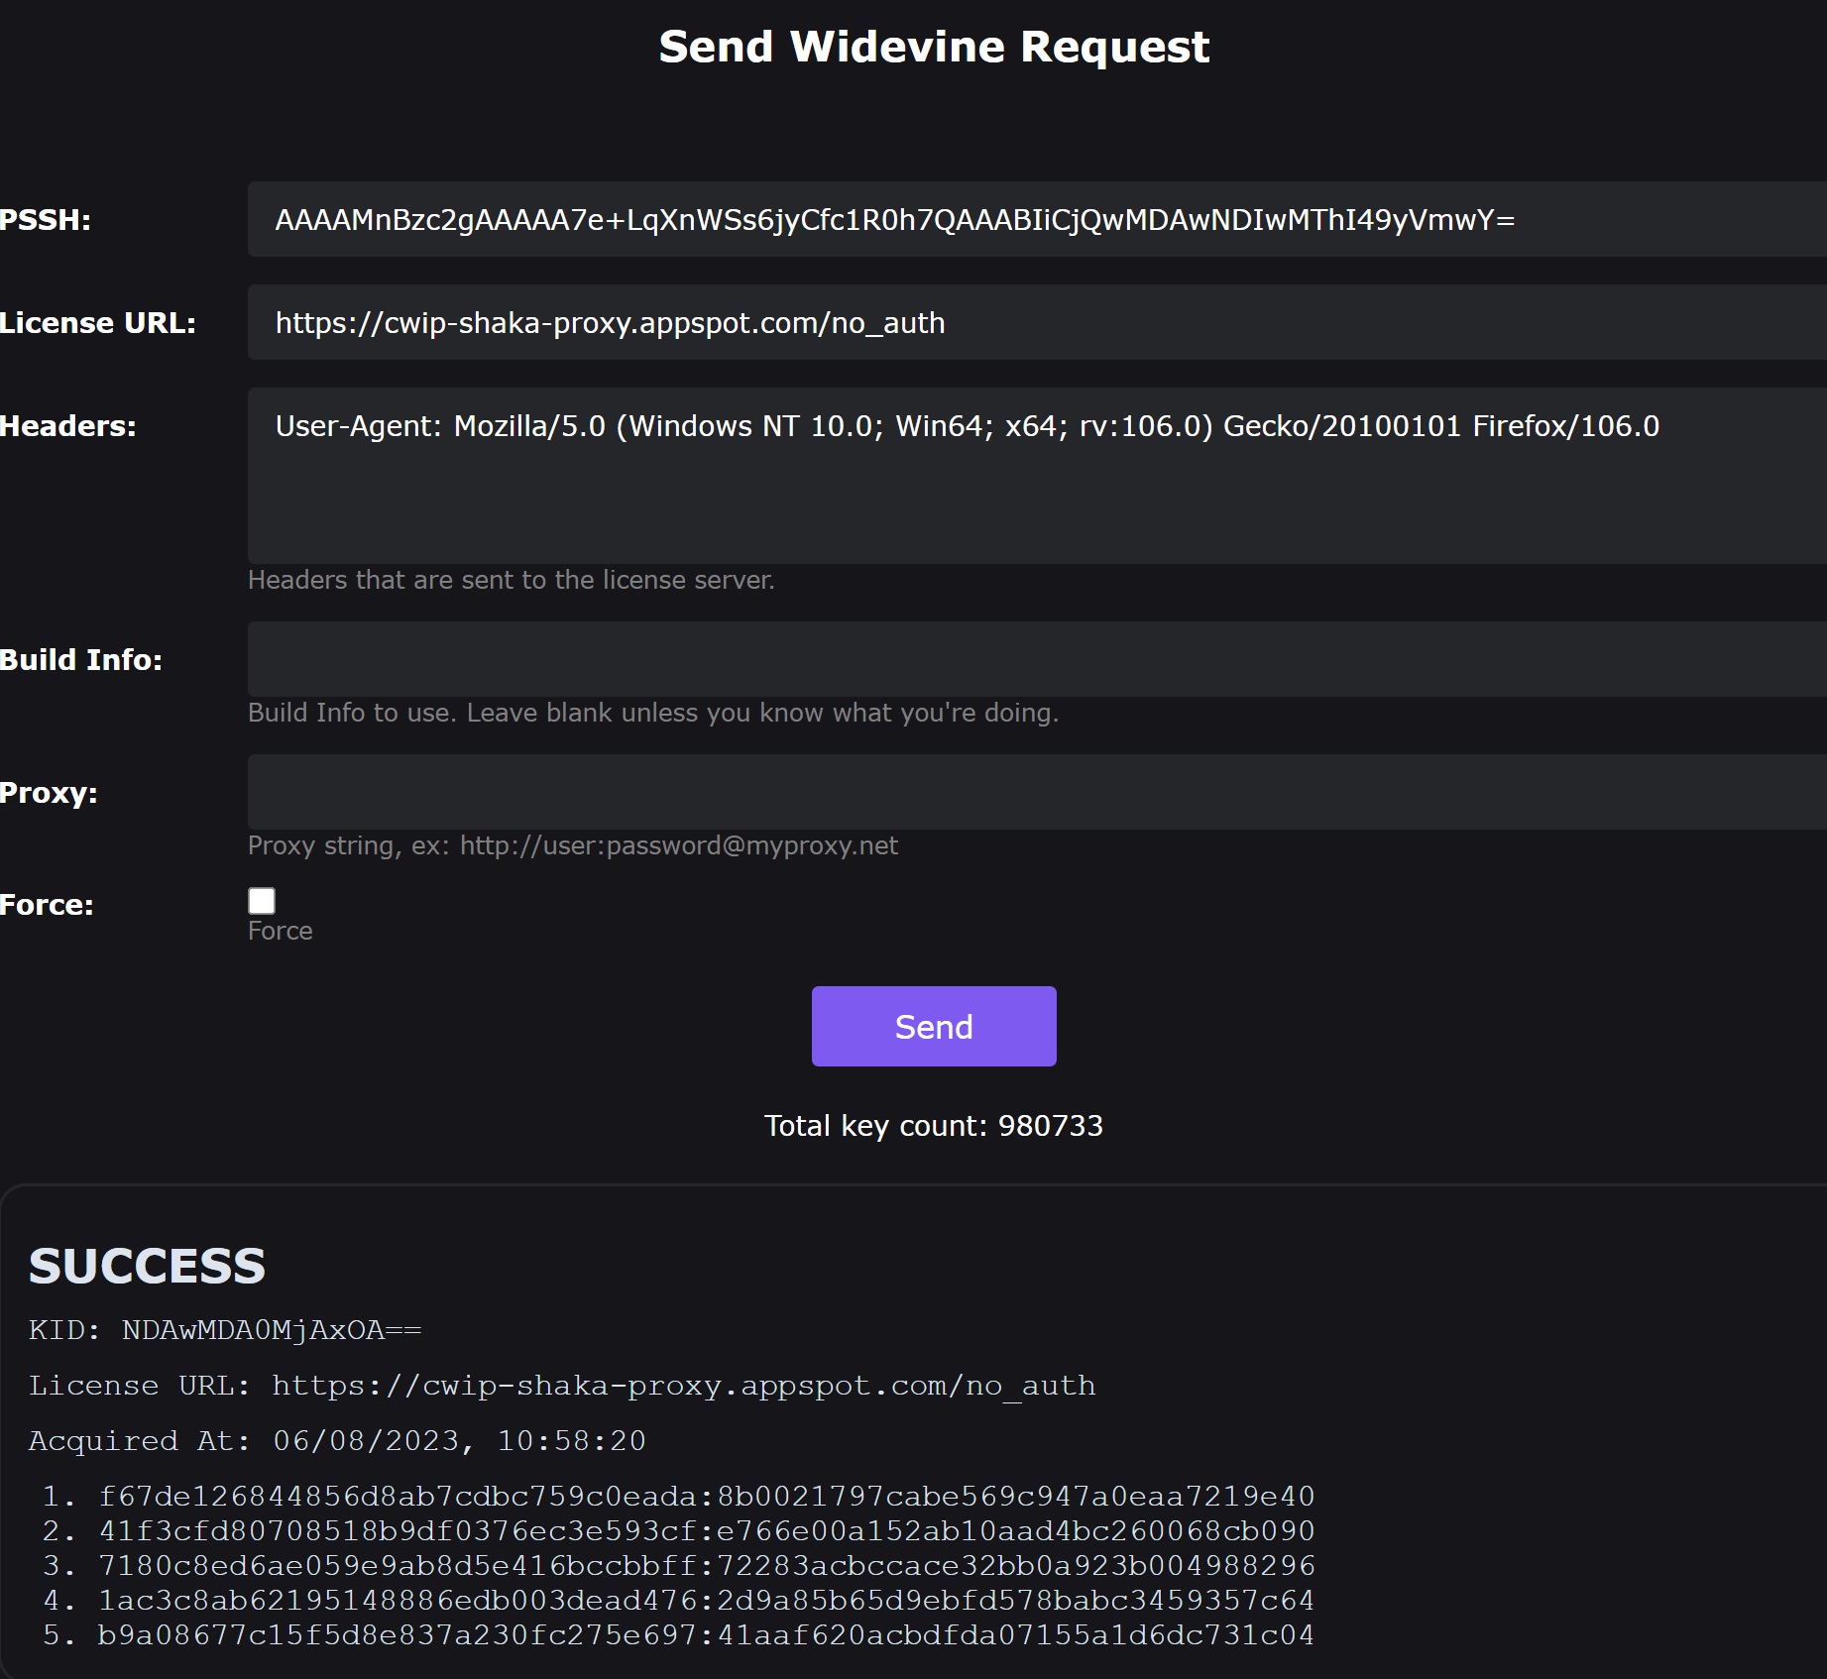Screen dimensions: 1827x1679
Task: Click the fourth key starting with 1ac3c
Action: pos(706,1601)
